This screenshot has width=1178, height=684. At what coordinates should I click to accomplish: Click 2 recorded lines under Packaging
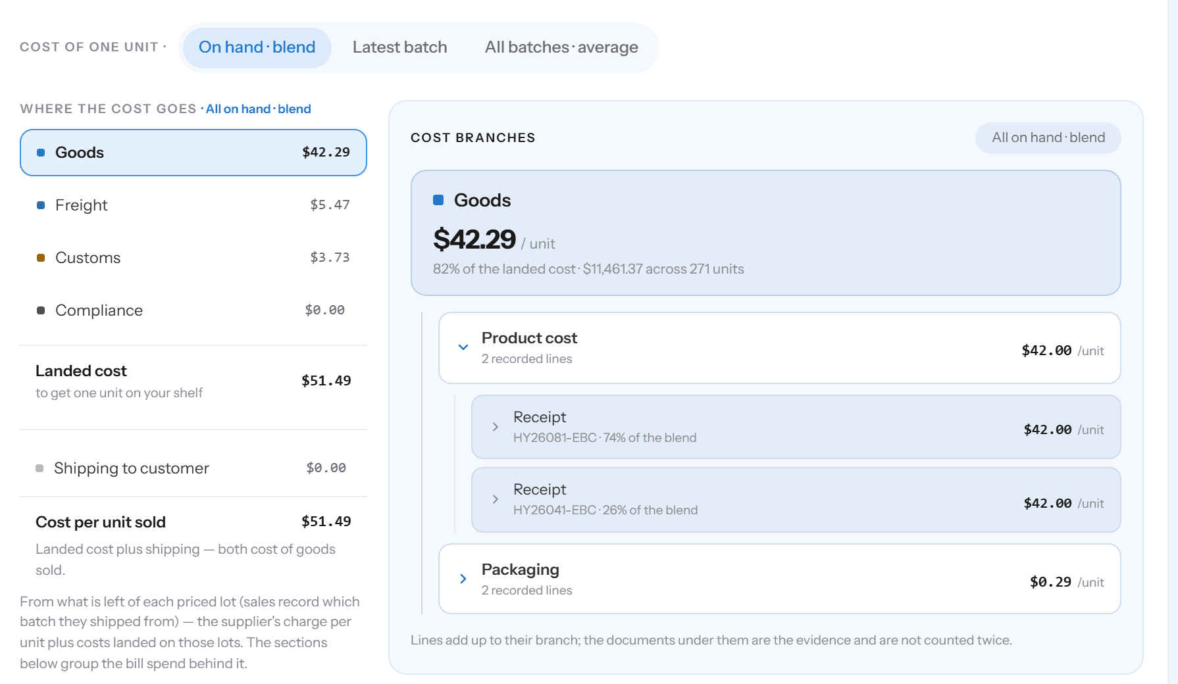(526, 591)
